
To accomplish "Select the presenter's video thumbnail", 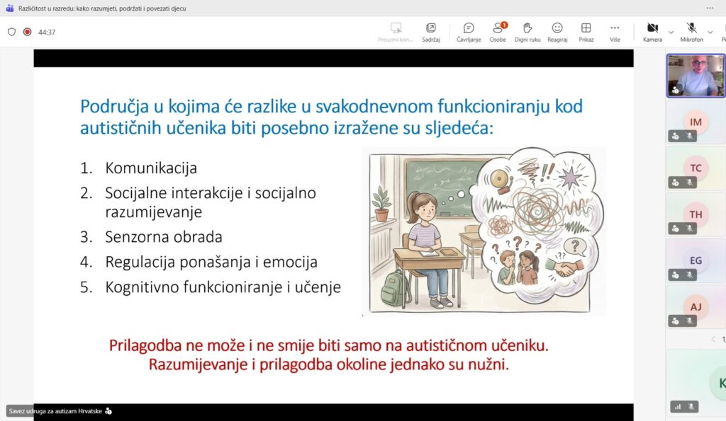I will [696, 75].
